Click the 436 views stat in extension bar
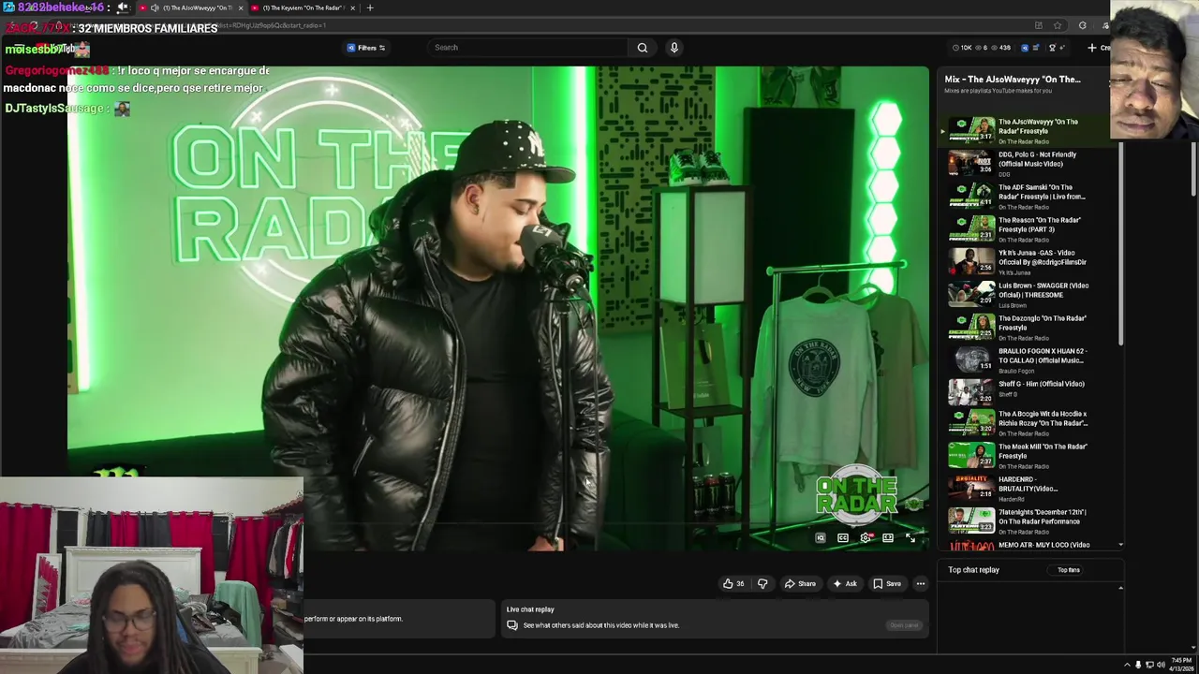1199x674 pixels. coord(999,48)
